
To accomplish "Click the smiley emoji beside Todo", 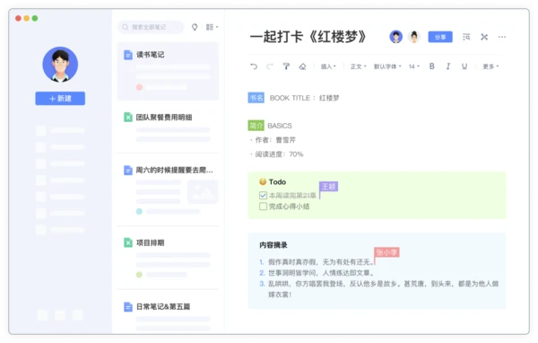I will pos(263,181).
